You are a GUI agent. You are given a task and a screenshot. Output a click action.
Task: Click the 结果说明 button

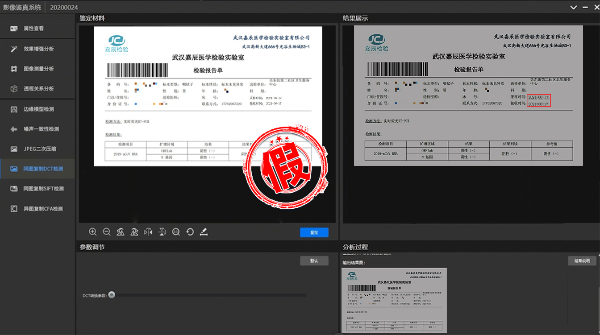(x=582, y=261)
